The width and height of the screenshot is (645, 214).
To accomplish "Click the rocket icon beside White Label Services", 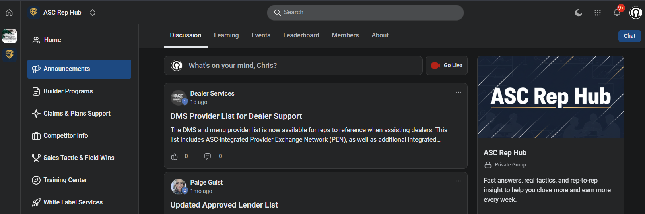I will [x=36, y=202].
